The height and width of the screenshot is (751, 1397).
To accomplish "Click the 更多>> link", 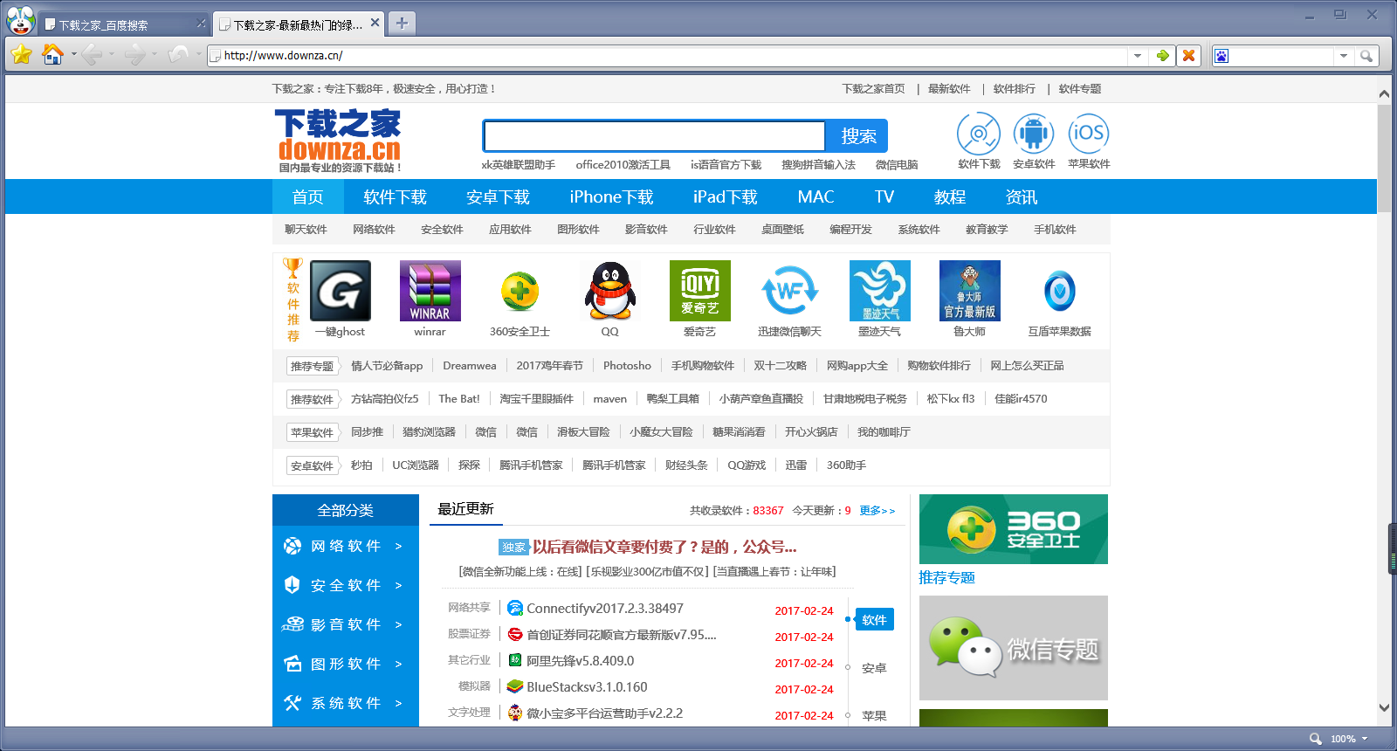I will (x=877, y=511).
